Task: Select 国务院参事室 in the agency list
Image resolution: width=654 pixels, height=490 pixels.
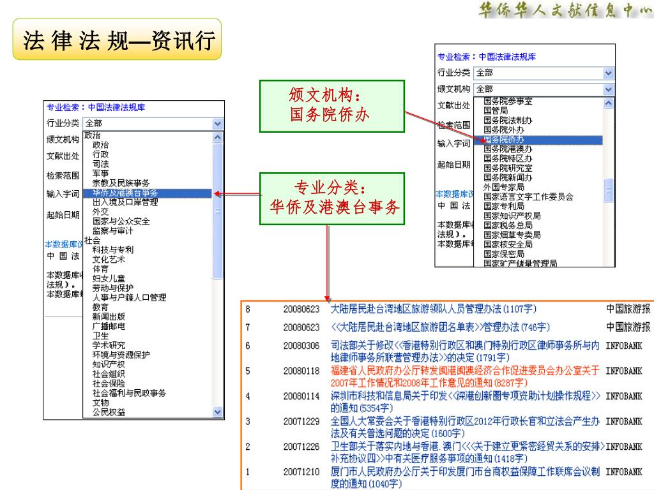Action: click(x=508, y=101)
